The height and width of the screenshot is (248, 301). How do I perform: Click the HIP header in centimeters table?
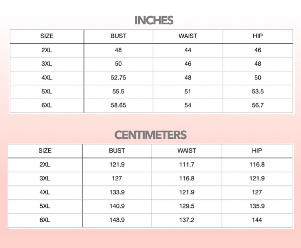tap(257, 151)
